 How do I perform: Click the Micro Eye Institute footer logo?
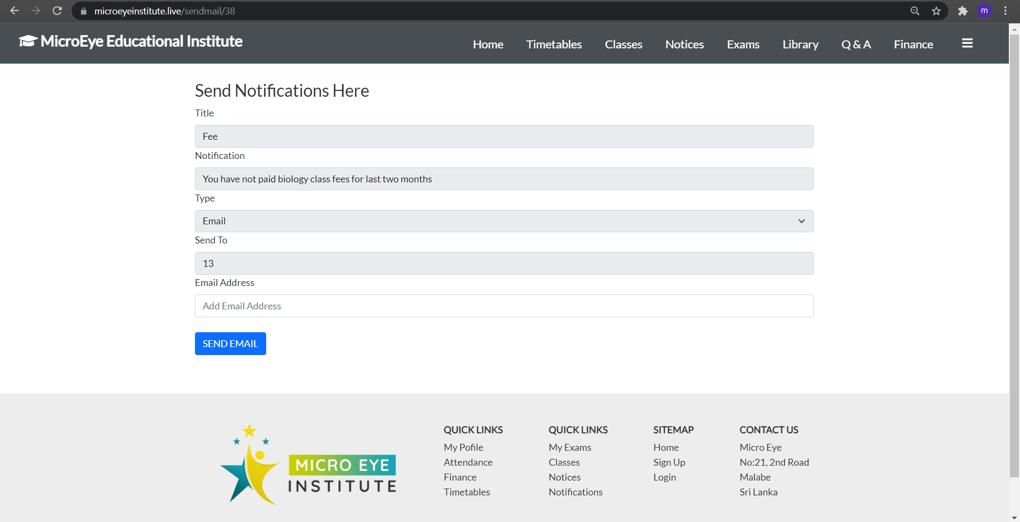click(309, 465)
